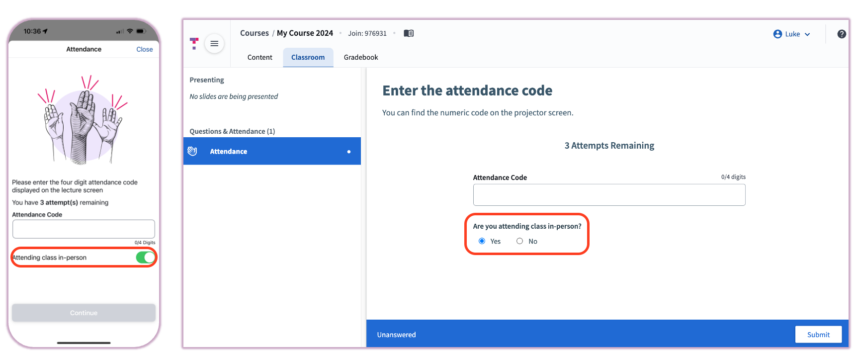This screenshot has width=856, height=360.
Task: Tap Close on the mobile Attendance screen
Action: click(144, 49)
